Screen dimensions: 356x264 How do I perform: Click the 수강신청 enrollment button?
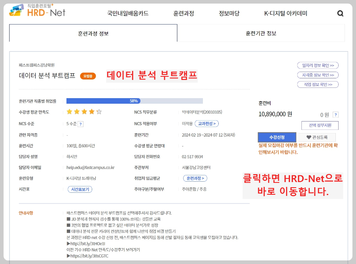(276, 137)
